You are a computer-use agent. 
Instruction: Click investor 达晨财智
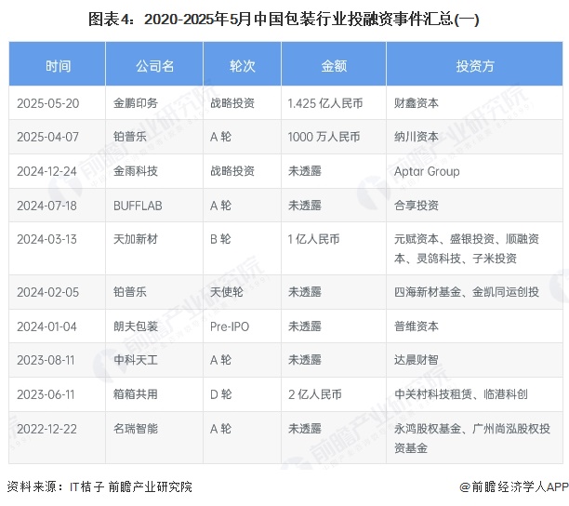417,360
